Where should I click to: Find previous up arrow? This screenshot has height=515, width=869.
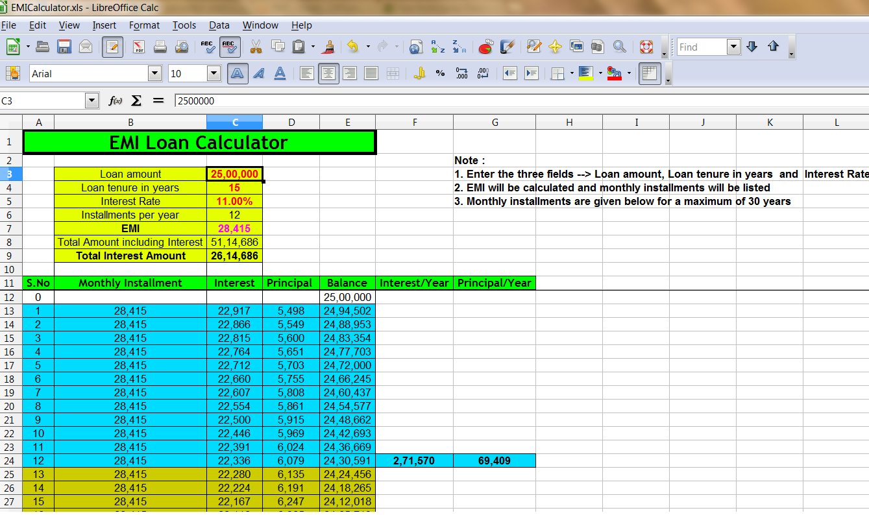(x=773, y=47)
